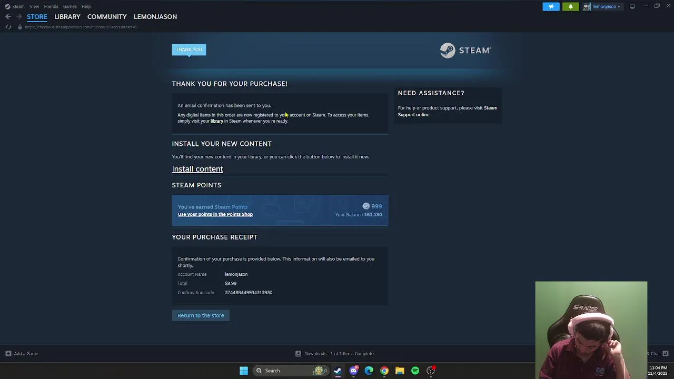Image resolution: width=674 pixels, height=379 pixels.
Task: Go forward with the forward arrow
Action: tap(19, 17)
